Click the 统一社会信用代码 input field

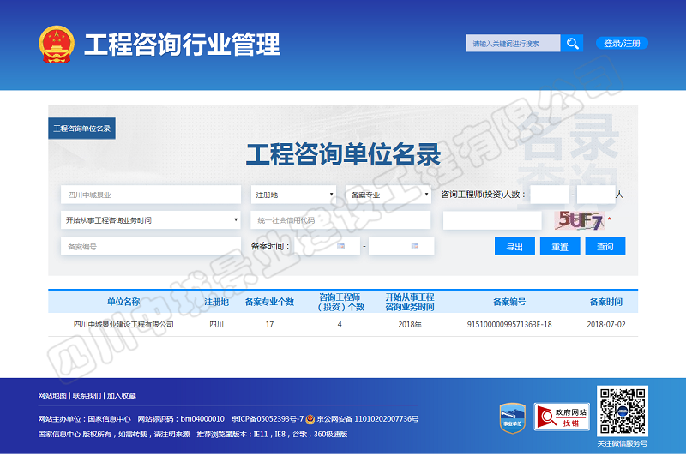[340, 220]
